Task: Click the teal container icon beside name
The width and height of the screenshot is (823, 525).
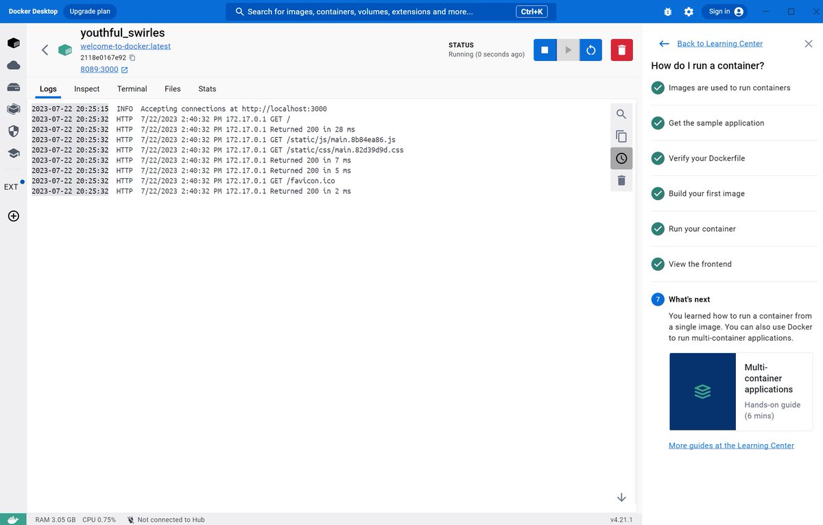Action: click(65, 49)
